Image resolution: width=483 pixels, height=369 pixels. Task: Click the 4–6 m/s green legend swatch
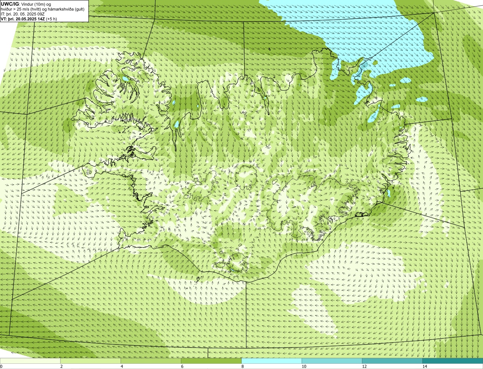click(151, 361)
